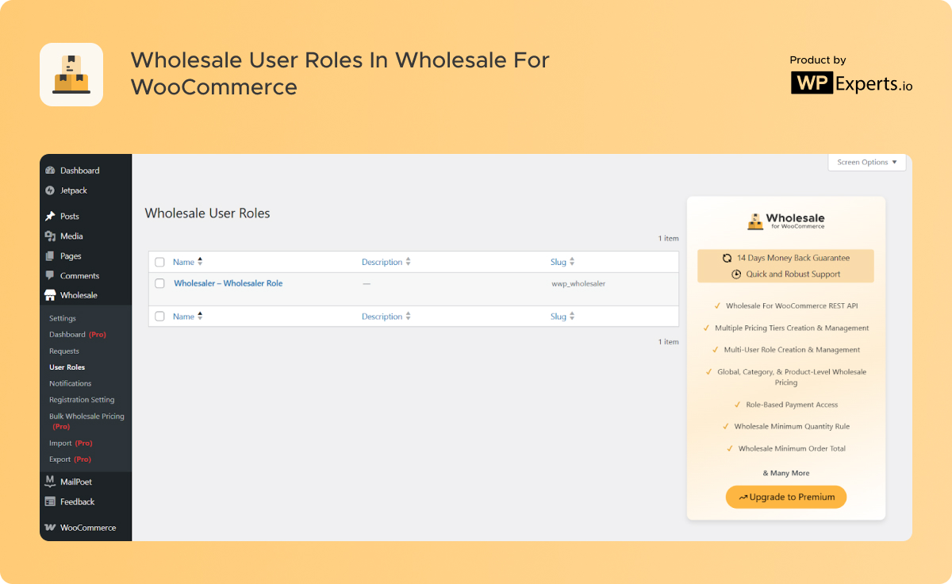Click the quick support clock icon
This screenshot has height=584, width=952.
(736, 275)
